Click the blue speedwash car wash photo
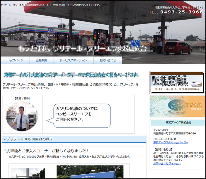This screenshot has height=179, width=206. [90, 172]
